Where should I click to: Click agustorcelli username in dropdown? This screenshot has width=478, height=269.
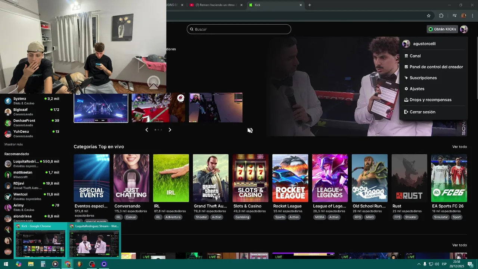click(x=424, y=44)
